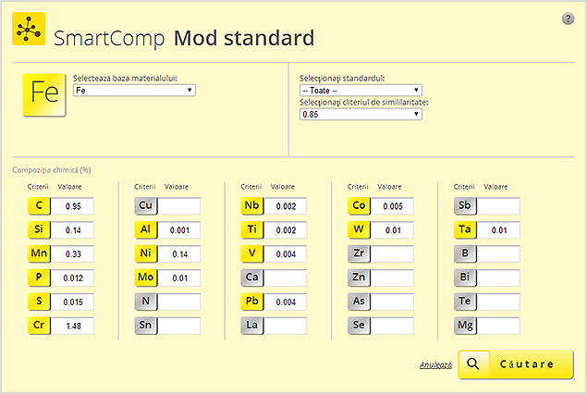Click the Nb value field showing 0.002
Viewport: 587px width, 394px height.
click(286, 206)
